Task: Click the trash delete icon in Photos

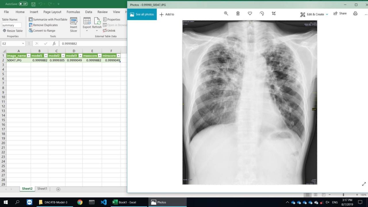Action: 238,14
